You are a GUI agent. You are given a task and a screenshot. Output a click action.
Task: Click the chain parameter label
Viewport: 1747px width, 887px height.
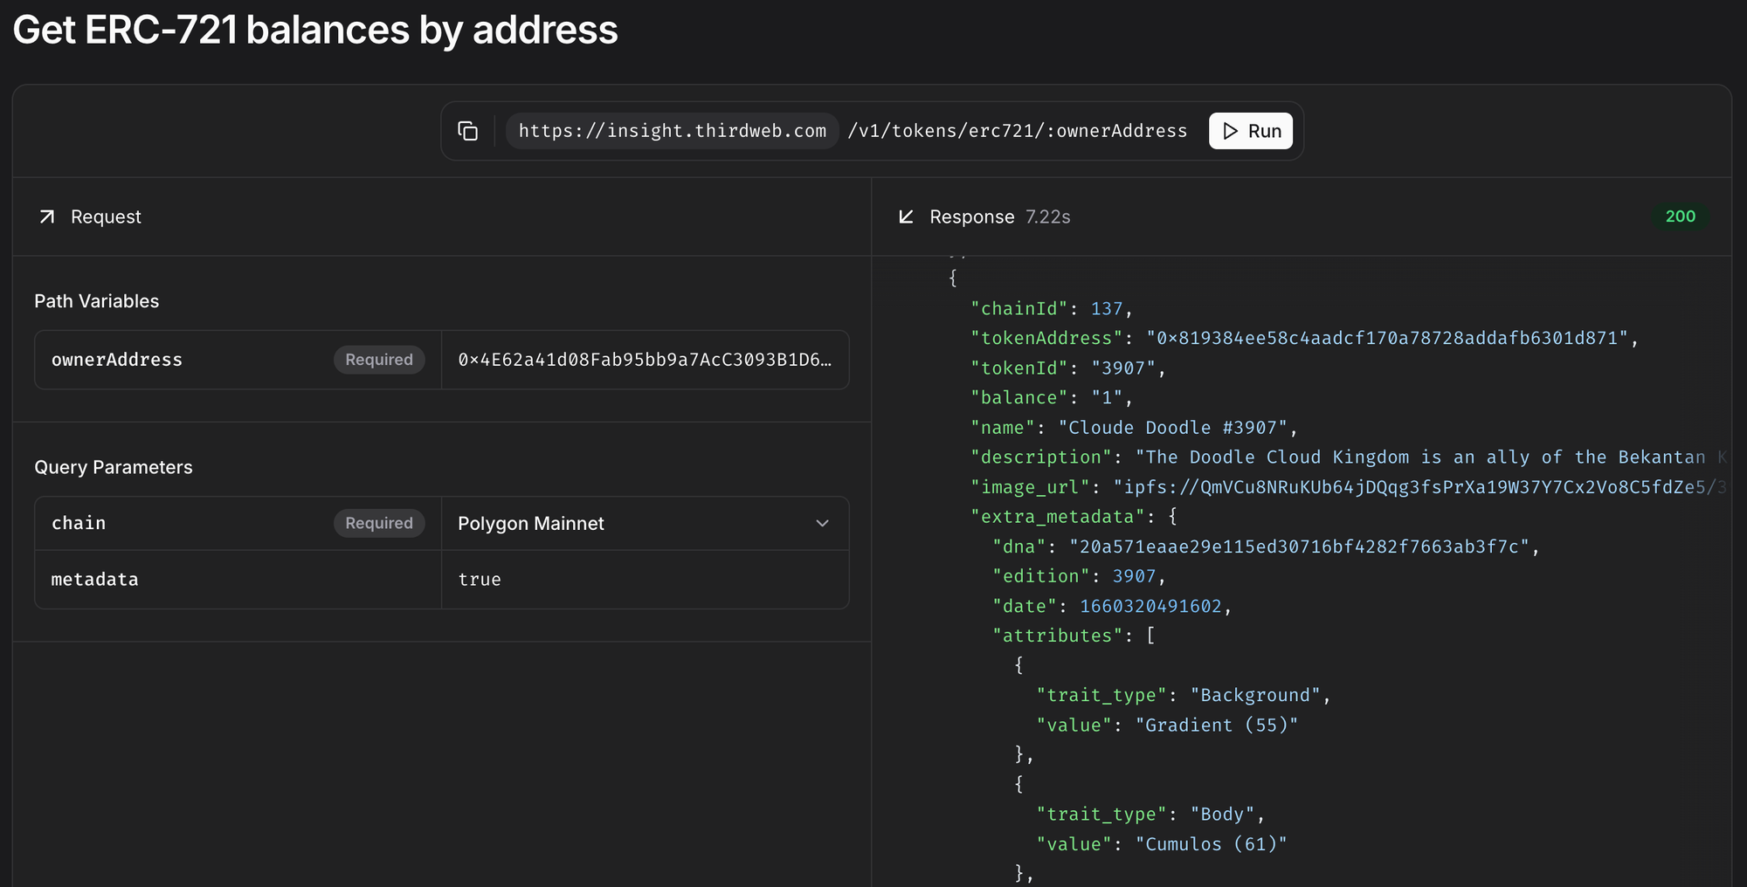(79, 523)
